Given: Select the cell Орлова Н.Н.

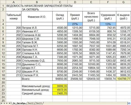Looking at the screenshot, I should click(37, 50).
